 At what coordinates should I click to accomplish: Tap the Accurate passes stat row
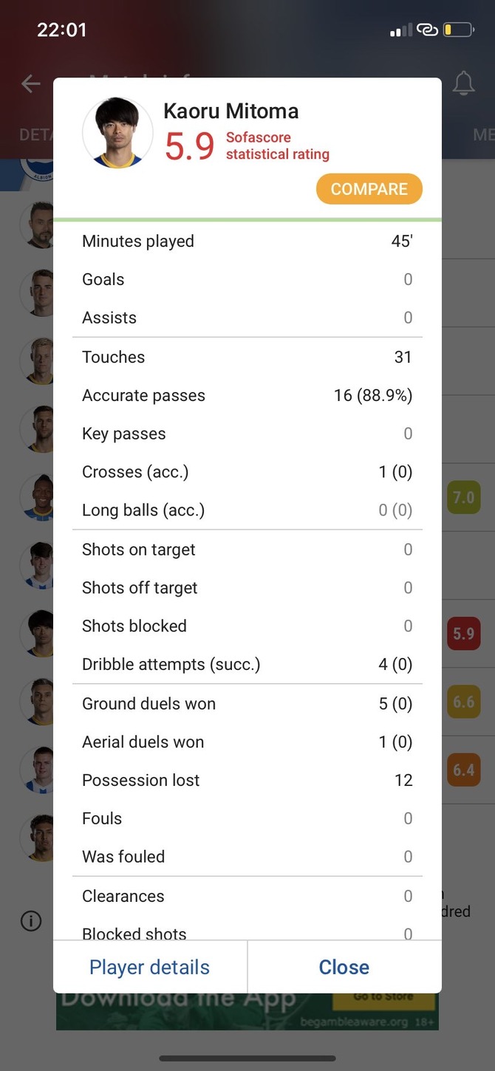(247, 395)
